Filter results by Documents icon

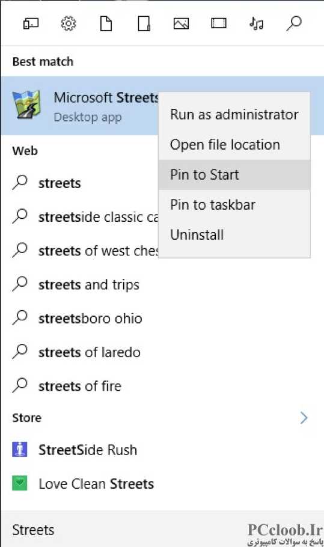click(x=106, y=23)
